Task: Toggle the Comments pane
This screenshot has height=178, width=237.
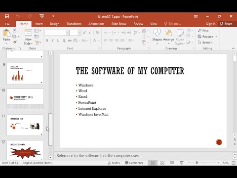Action: point(134,163)
